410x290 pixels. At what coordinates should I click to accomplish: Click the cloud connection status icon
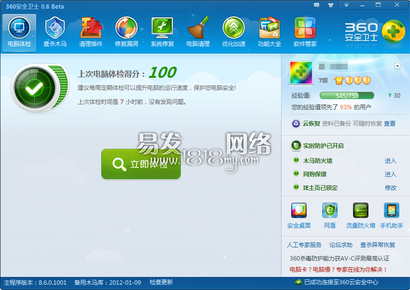pyautogui.click(x=298, y=282)
